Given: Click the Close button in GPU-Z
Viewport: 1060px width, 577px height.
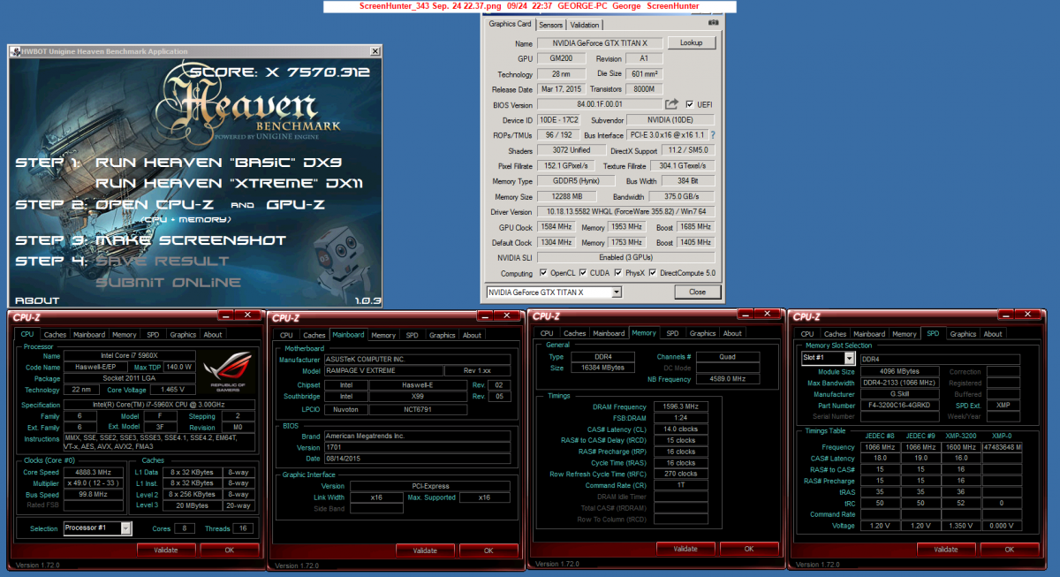Looking at the screenshot, I should (x=697, y=292).
